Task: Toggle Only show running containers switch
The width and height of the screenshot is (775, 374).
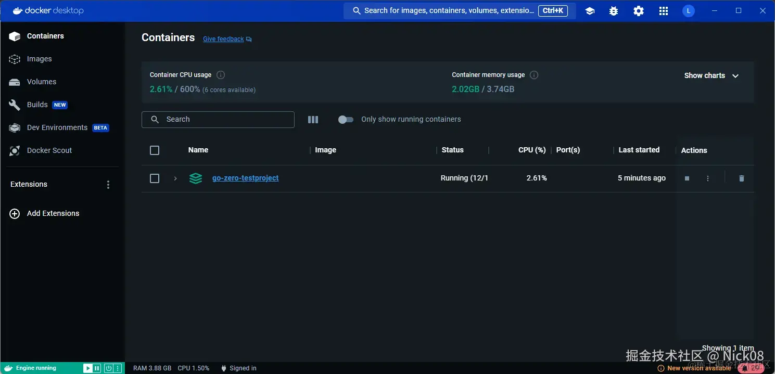Action: (346, 120)
